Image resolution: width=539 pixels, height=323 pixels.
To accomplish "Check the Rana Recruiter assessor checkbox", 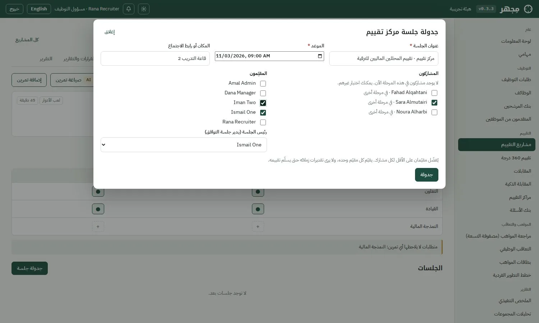I will 263,122.
